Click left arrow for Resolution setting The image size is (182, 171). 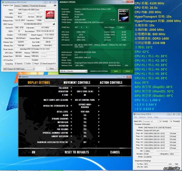tap(71, 91)
